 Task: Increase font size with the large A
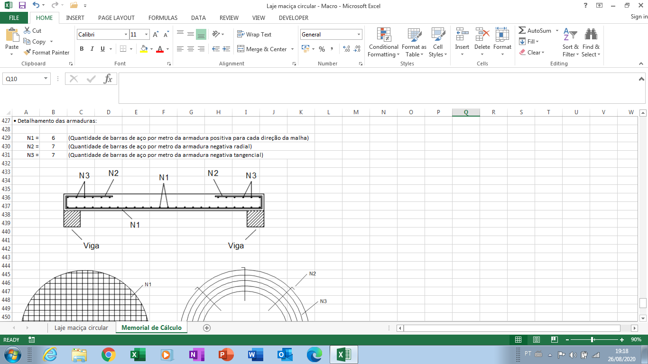pos(156,35)
